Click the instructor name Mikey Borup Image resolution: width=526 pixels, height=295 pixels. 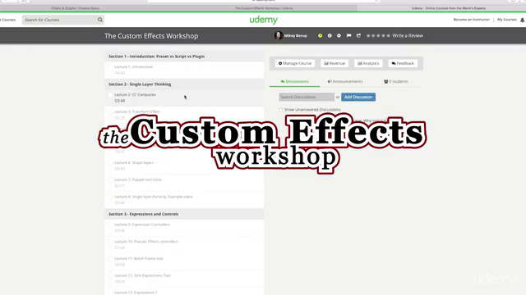[296, 35]
